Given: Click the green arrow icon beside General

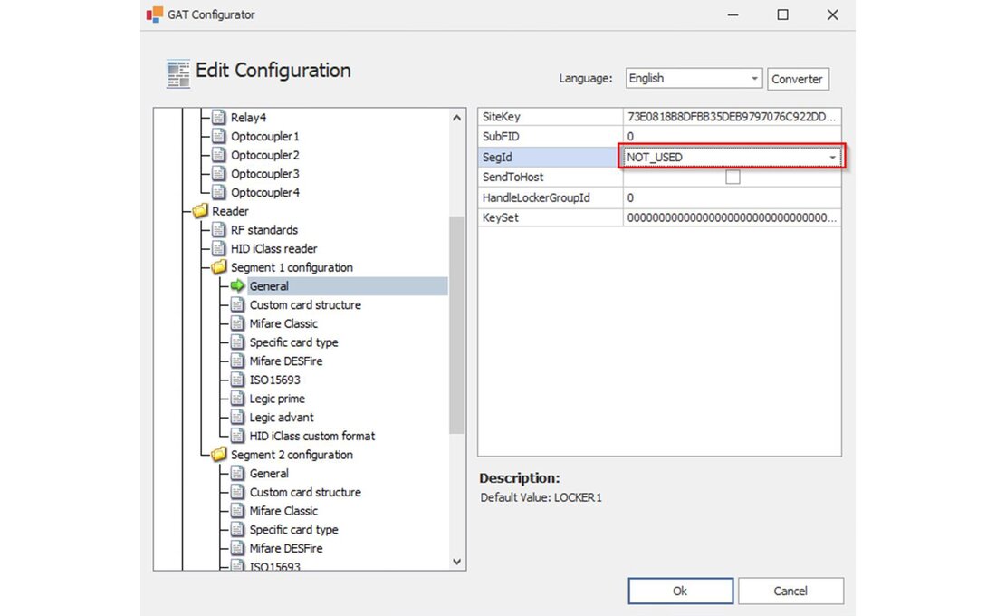Looking at the screenshot, I should pyautogui.click(x=237, y=286).
